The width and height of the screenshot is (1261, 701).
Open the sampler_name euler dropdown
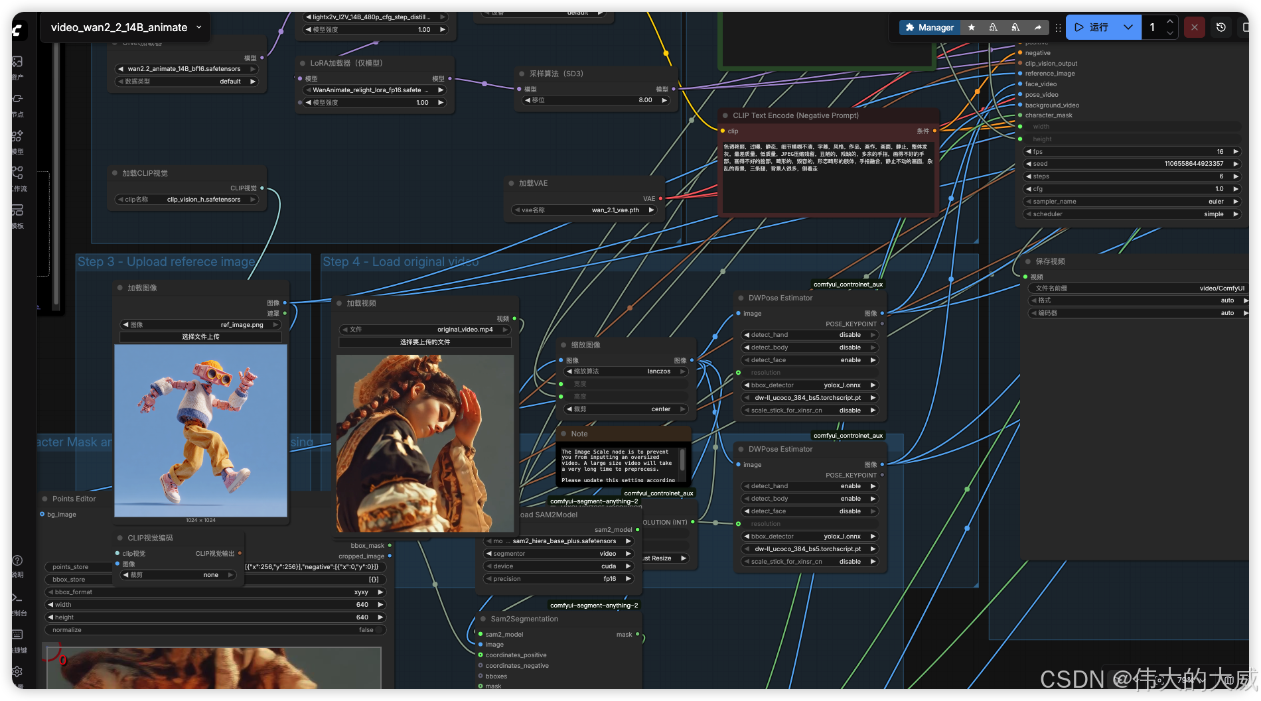[1132, 202]
